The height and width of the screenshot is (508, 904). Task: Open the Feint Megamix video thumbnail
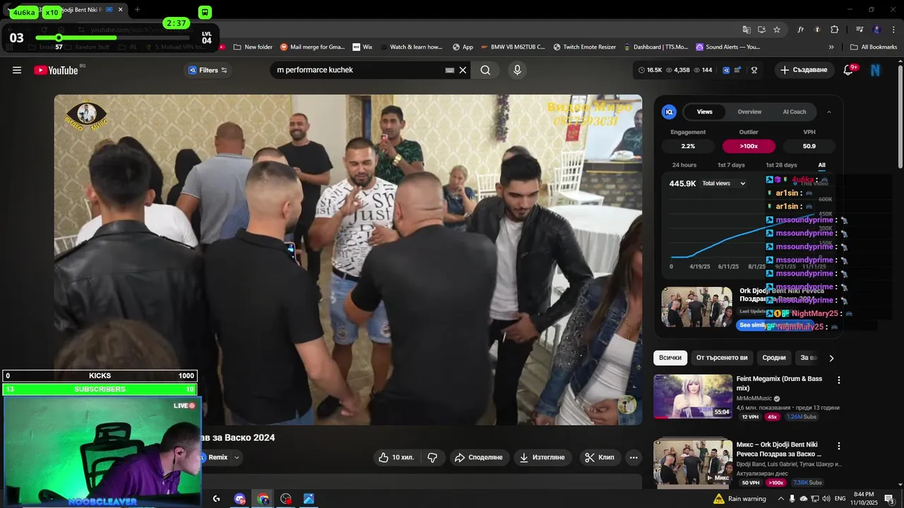coord(693,397)
